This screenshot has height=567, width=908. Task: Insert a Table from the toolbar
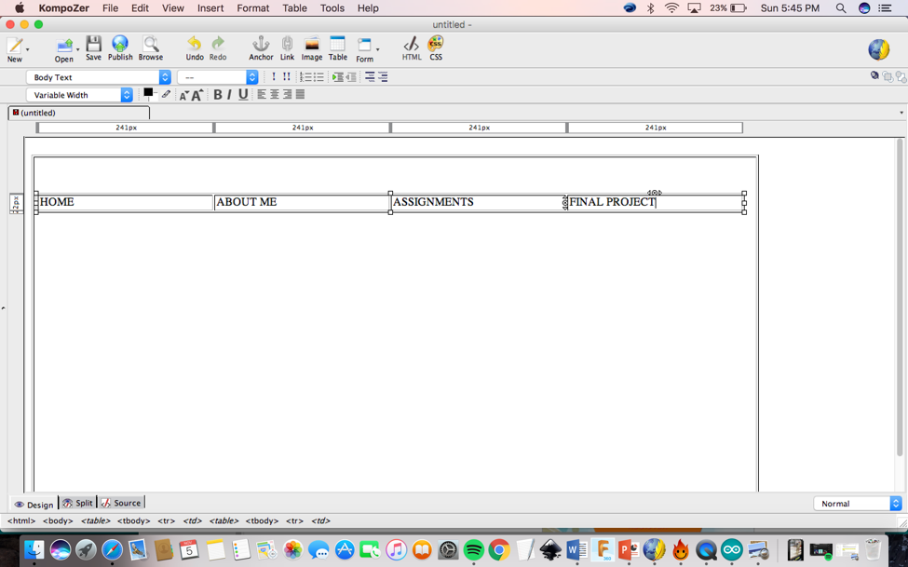click(x=338, y=44)
